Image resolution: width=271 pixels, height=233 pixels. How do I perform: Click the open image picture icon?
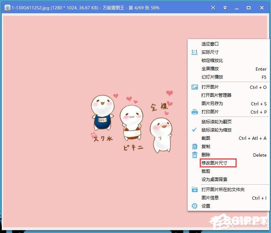[195, 87]
